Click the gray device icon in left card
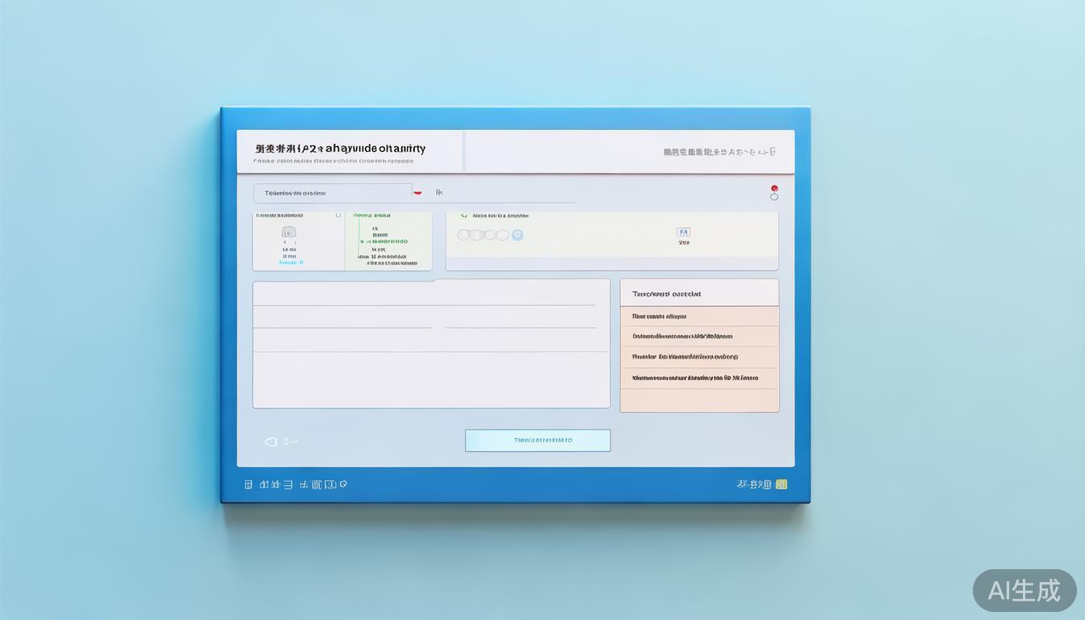This screenshot has height=620, width=1085. (289, 232)
